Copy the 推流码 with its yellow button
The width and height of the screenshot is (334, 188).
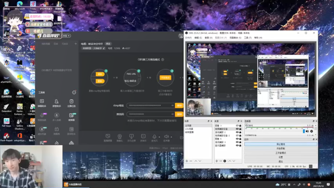[179, 114]
